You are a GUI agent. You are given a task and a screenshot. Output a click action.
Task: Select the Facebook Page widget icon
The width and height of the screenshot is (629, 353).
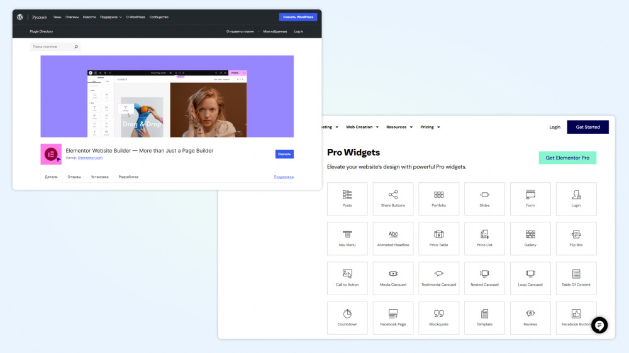click(393, 313)
